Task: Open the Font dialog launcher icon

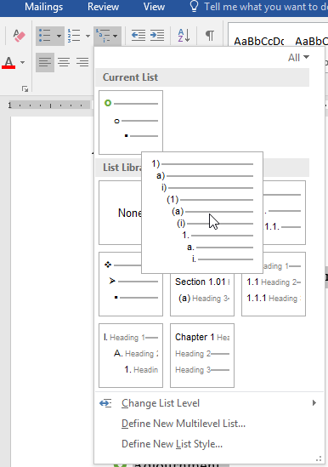Action: [x=25, y=88]
